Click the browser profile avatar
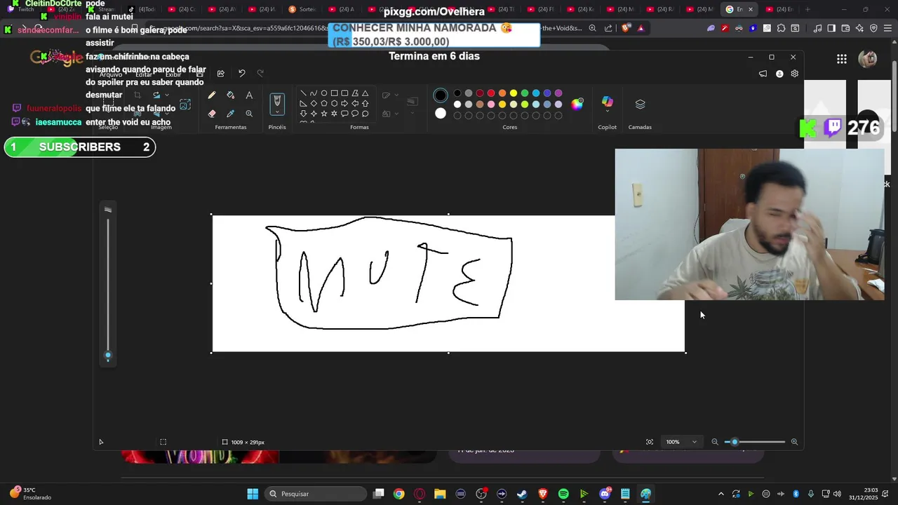898x505 pixels. 868,59
